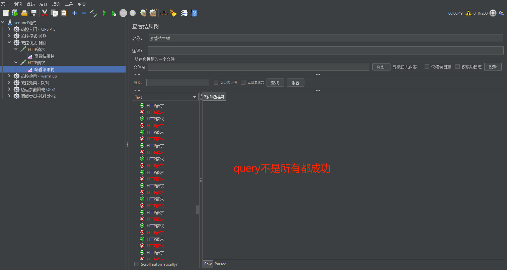The height and width of the screenshot is (270, 507).
Task: Open Search via the binoculars icon
Action: [x=164, y=13]
